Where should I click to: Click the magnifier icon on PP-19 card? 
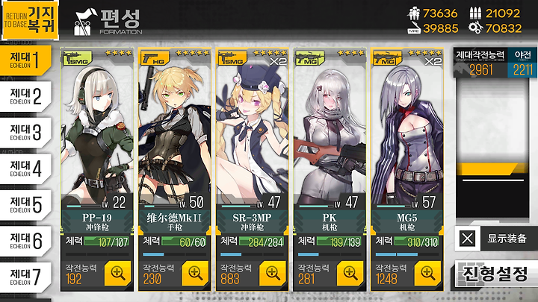(117, 273)
